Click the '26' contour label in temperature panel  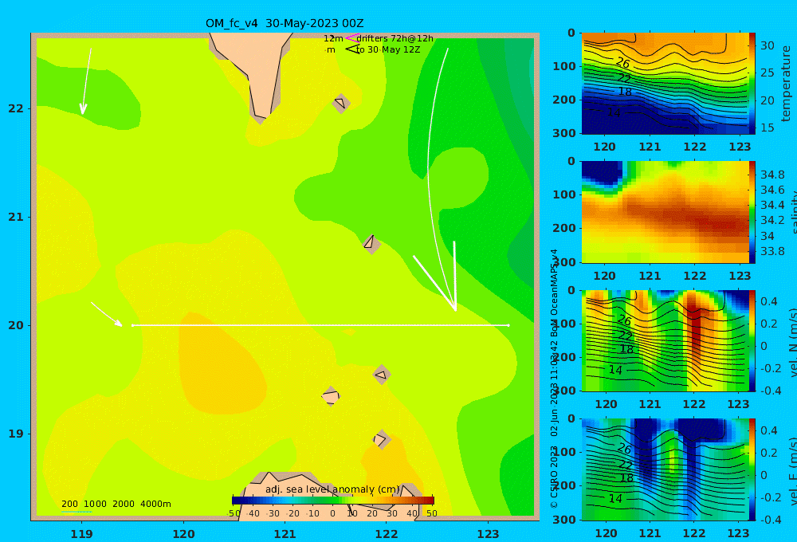click(623, 64)
